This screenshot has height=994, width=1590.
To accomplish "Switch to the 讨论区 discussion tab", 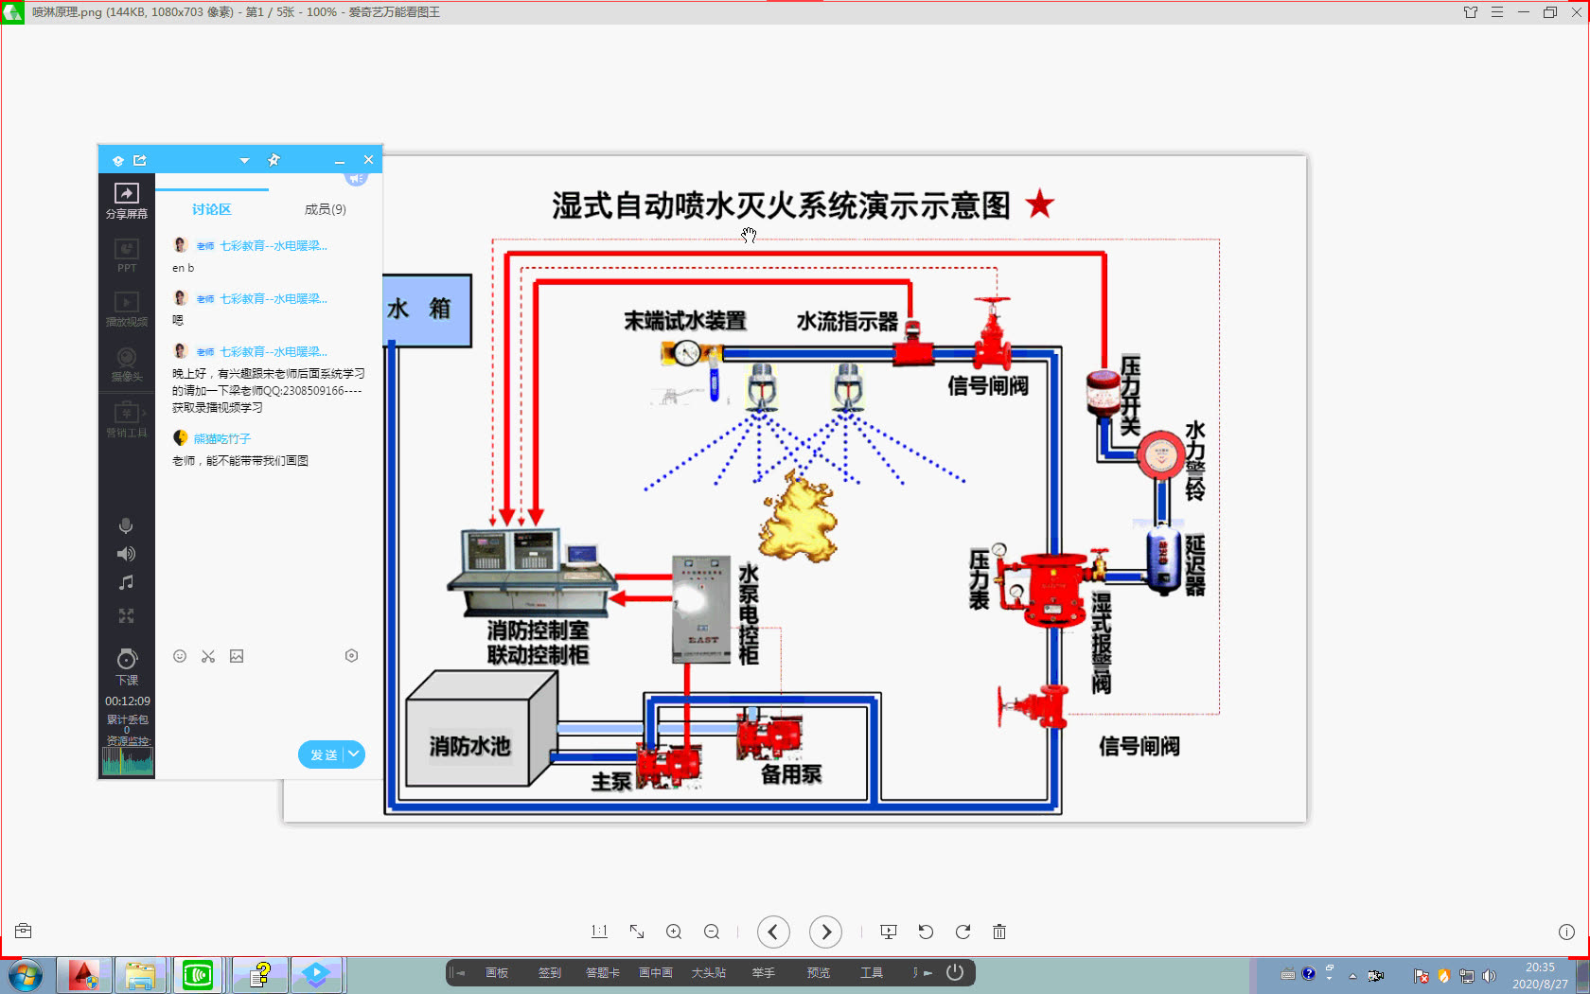I will pyautogui.click(x=212, y=209).
